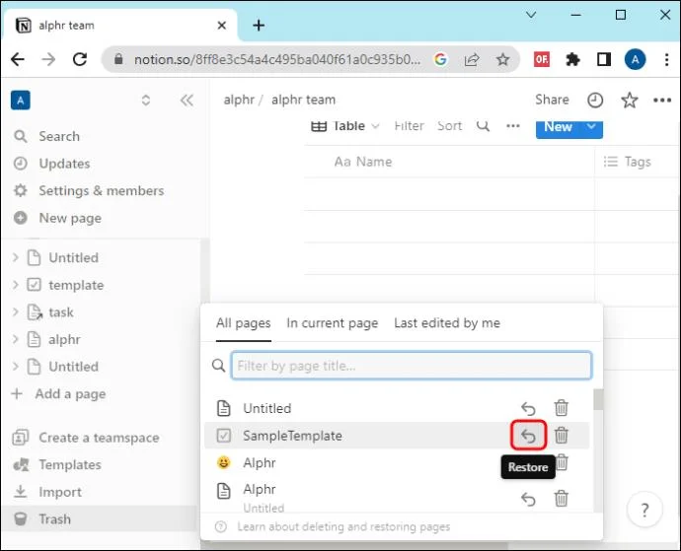Focus the Filter by page title field
Viewport: 681px width, 551px height.
coord(412,366)
